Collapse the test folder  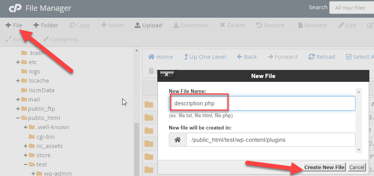[25, 164]
